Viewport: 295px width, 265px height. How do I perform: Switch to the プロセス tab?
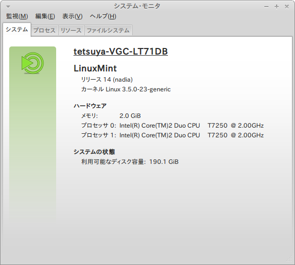click(44, 30)
